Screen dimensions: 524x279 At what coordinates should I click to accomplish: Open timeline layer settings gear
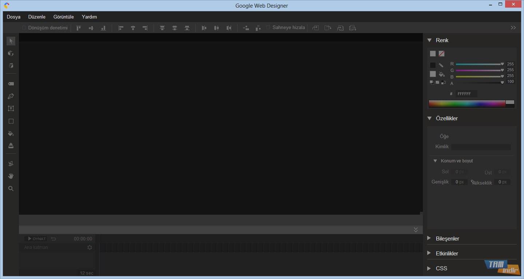pos(90,247)
